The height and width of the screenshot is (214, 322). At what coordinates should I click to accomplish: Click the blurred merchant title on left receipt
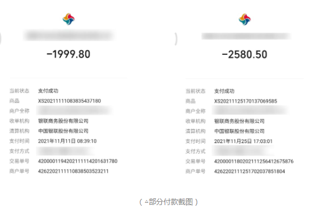(69, 35)
